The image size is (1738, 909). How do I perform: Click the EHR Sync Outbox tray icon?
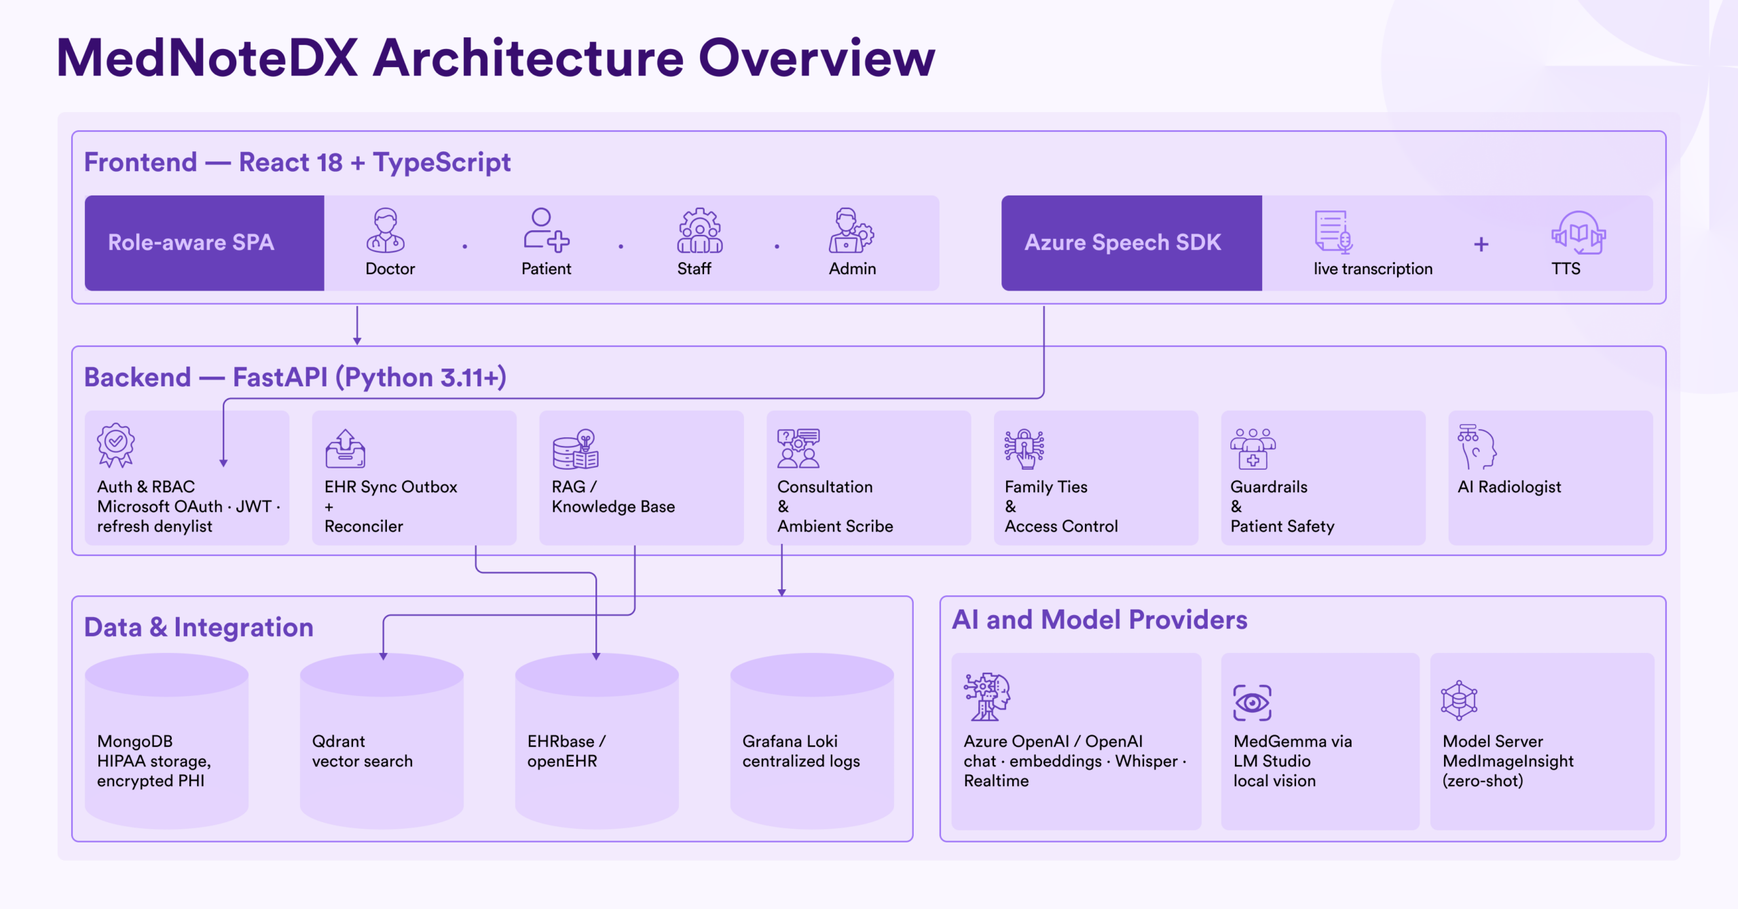346,449
